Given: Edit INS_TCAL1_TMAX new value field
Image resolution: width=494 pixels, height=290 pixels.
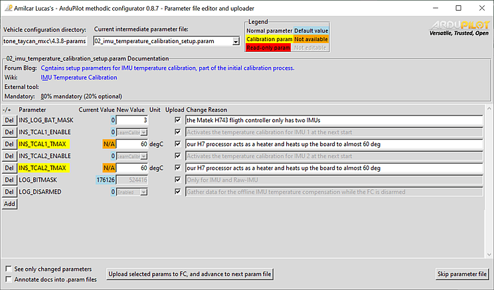Looking at the screenshot, I should (132, 144).
